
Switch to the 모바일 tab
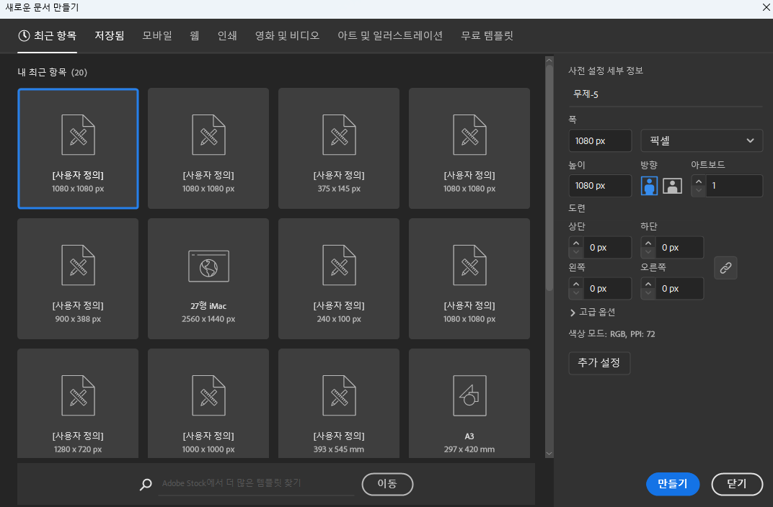[x=156, y=35]
